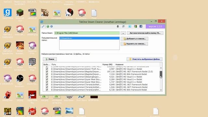Select the Garry's Mod desktop shortcut
208x117 pixels.
point(7,12)
